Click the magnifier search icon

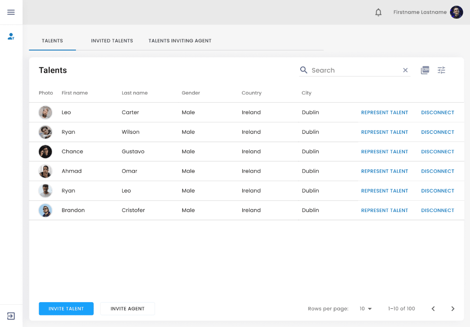[304, 70]
